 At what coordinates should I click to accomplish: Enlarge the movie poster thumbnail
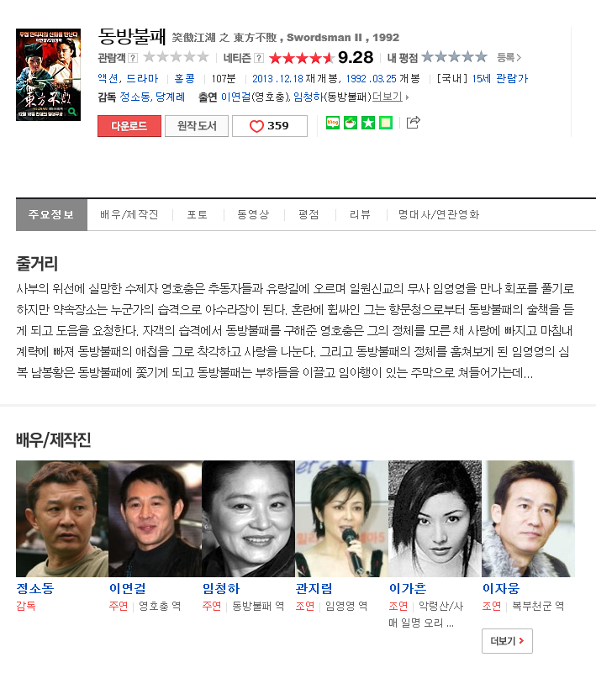48,75
